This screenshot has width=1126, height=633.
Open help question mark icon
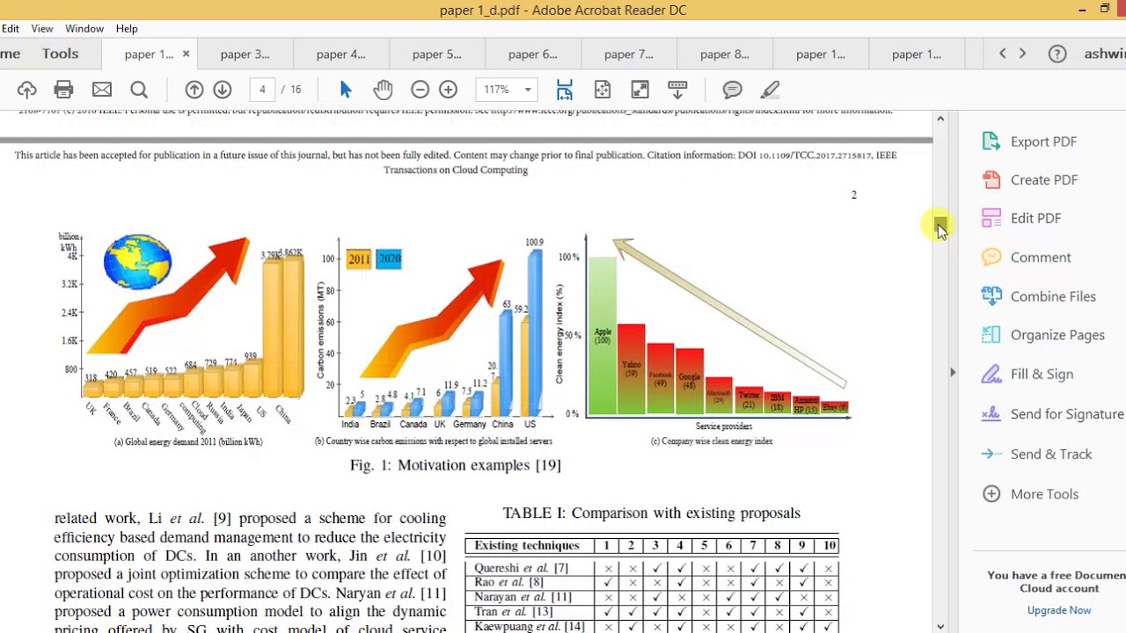[x=1057, y=54]
